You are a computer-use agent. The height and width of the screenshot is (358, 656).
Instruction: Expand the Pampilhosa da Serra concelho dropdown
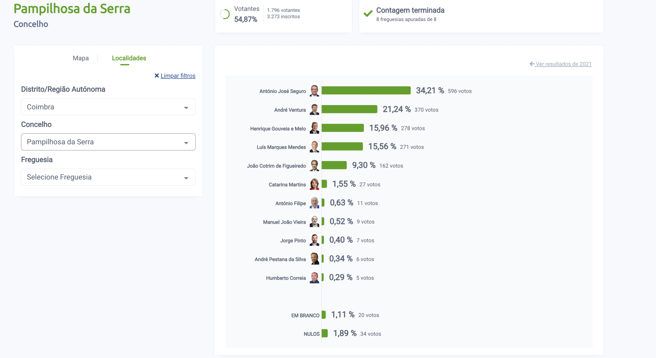(x=108, y=142)
